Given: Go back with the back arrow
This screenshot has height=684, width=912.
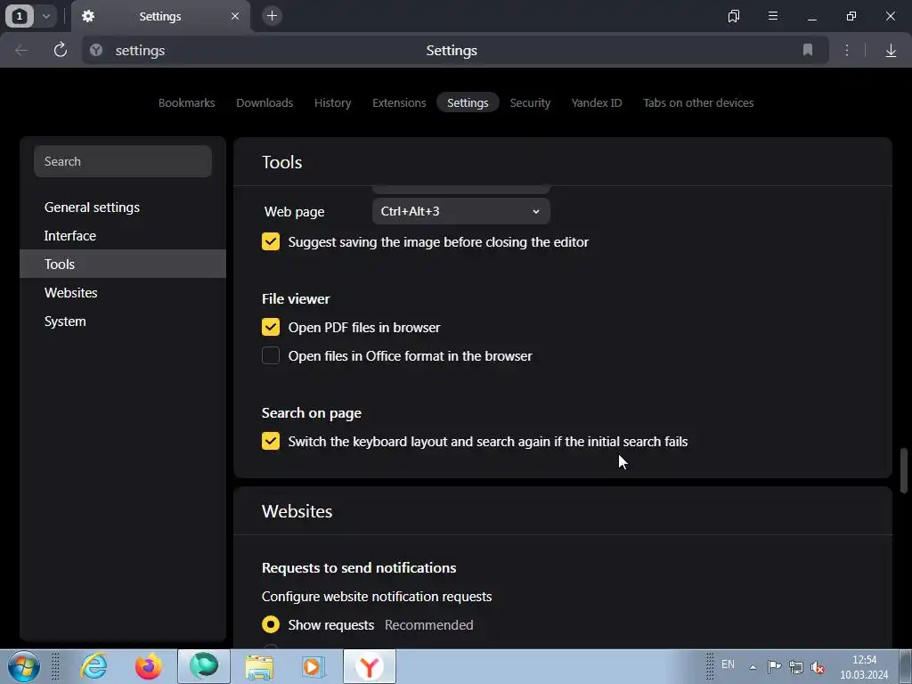Looking at the screenshot, I should (x=21, y=51).
